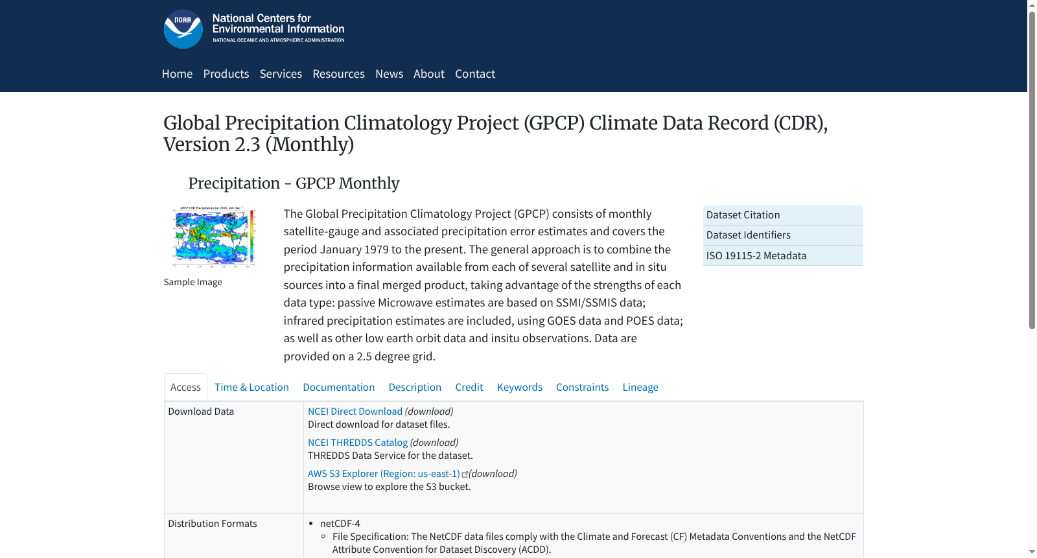Click the 'Download Data' row label
Viewport: 1037px width, 558px height.
(201, 412)
